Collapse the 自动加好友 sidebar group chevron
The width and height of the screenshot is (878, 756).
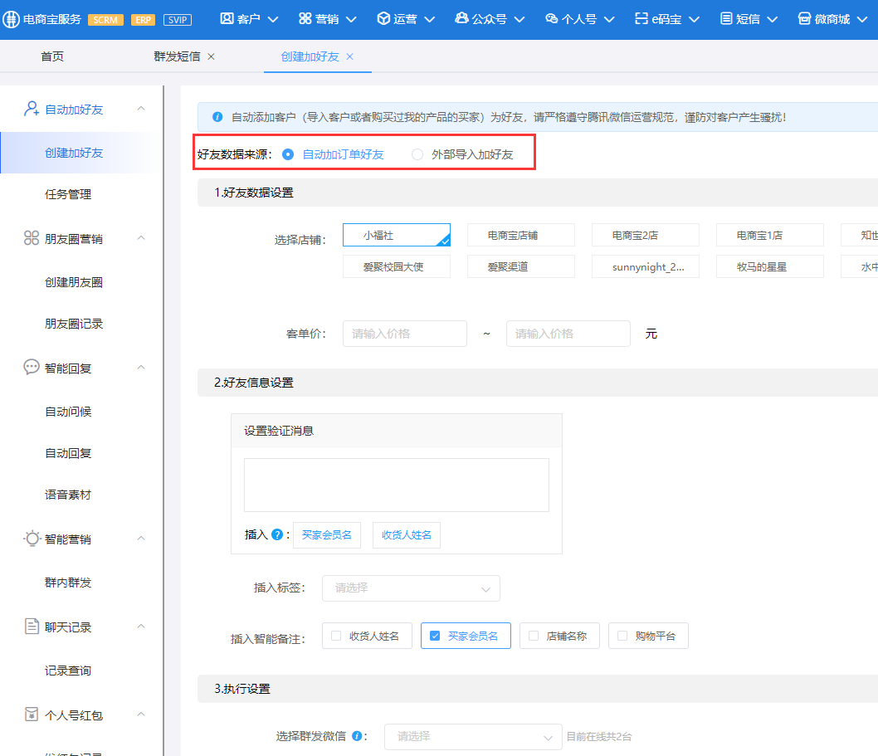[x=141, y=109]
